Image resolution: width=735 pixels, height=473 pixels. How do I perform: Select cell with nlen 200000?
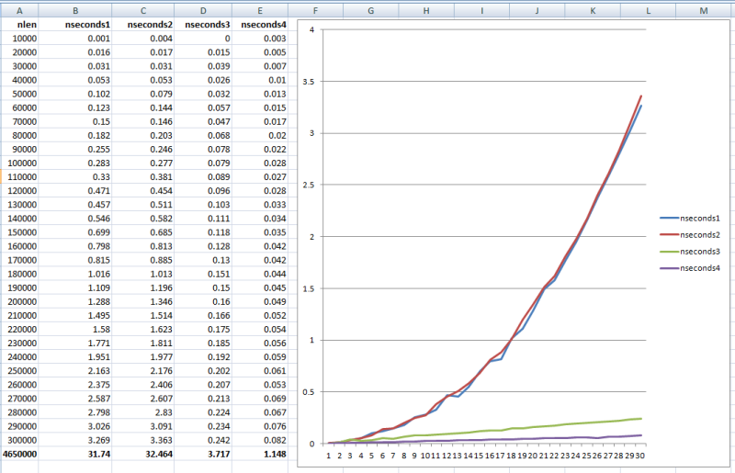pos(19,301)
